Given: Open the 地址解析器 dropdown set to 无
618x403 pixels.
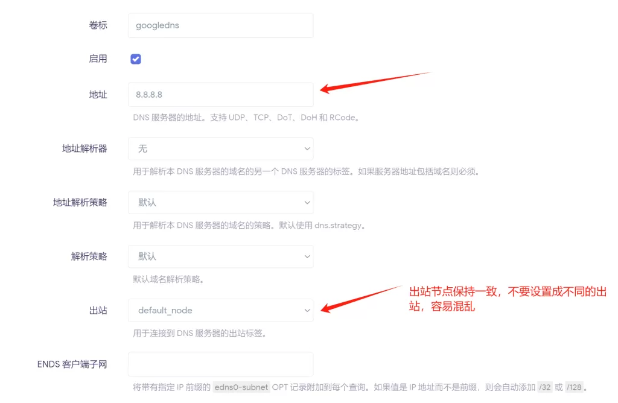Looking at the screenshot, I should tap(221, 148).
